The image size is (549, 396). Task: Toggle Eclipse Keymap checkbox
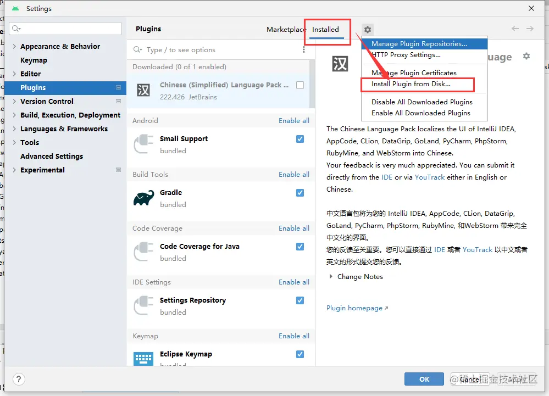coord(300,354)
